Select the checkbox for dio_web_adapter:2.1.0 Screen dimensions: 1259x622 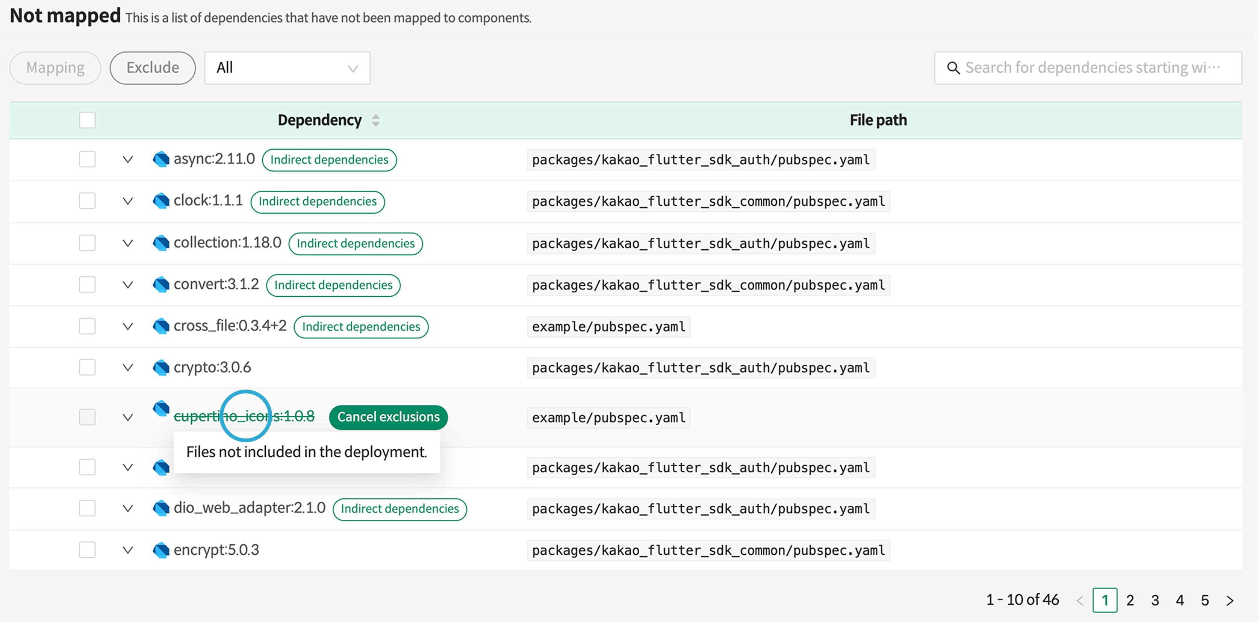point(87,508)
